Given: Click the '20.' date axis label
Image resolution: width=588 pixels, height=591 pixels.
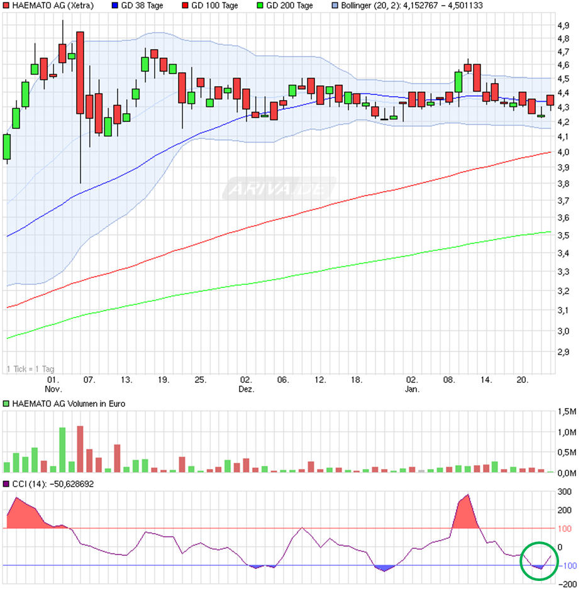Looking at the screenshot, I should pos(523,380).
